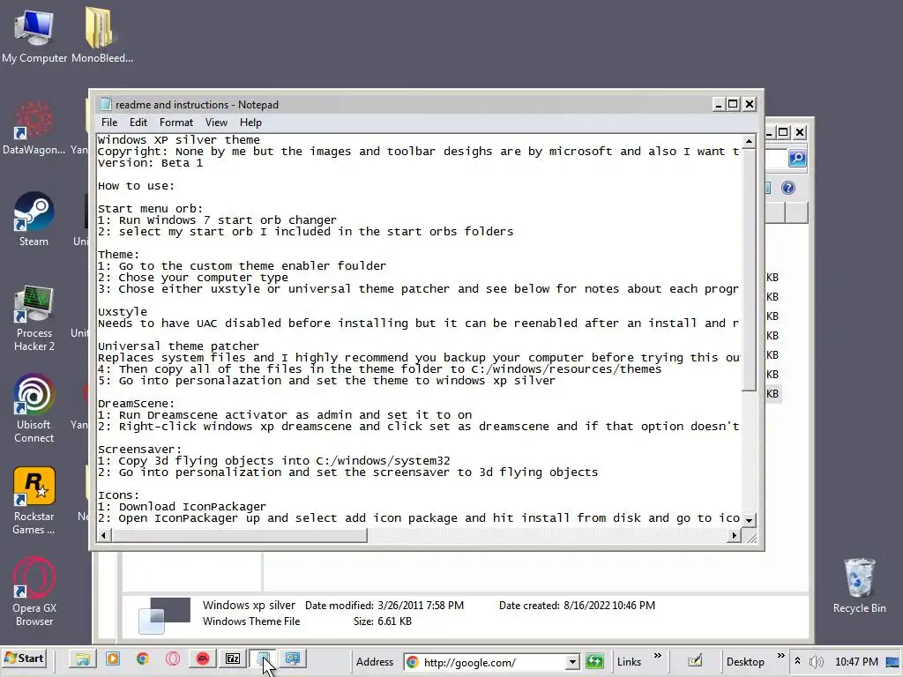
Task: Click the volume speaker tray icon
Action: click(x=816, y=662)
